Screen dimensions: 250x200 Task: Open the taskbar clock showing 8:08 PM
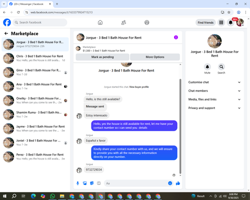click(x=233, y=196)
